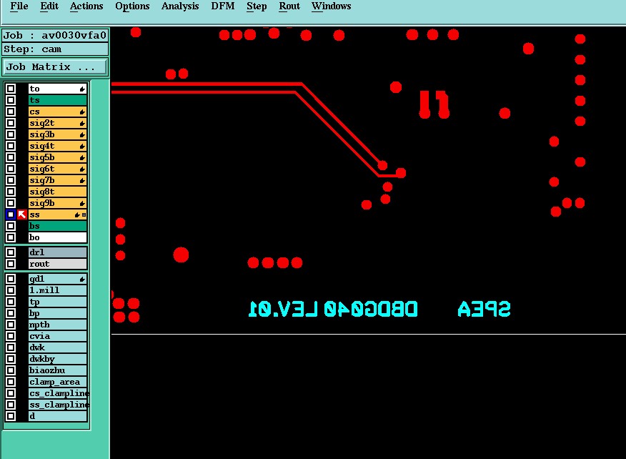Open the Rout menu
The width and height of the screenshot is (626, 459).
coord(289,6)
